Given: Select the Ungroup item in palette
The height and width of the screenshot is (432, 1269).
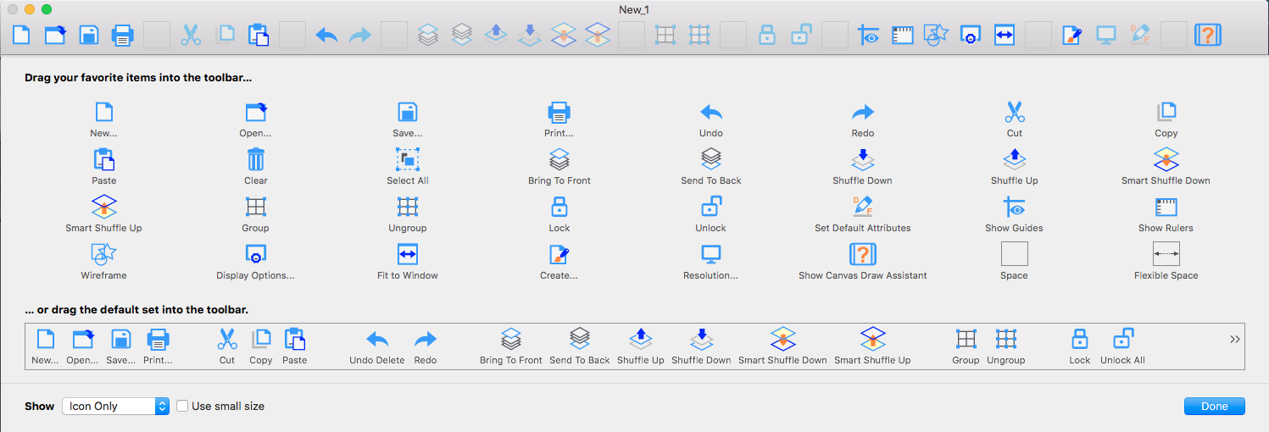Looking at the screenshot, I should (408, 214).
